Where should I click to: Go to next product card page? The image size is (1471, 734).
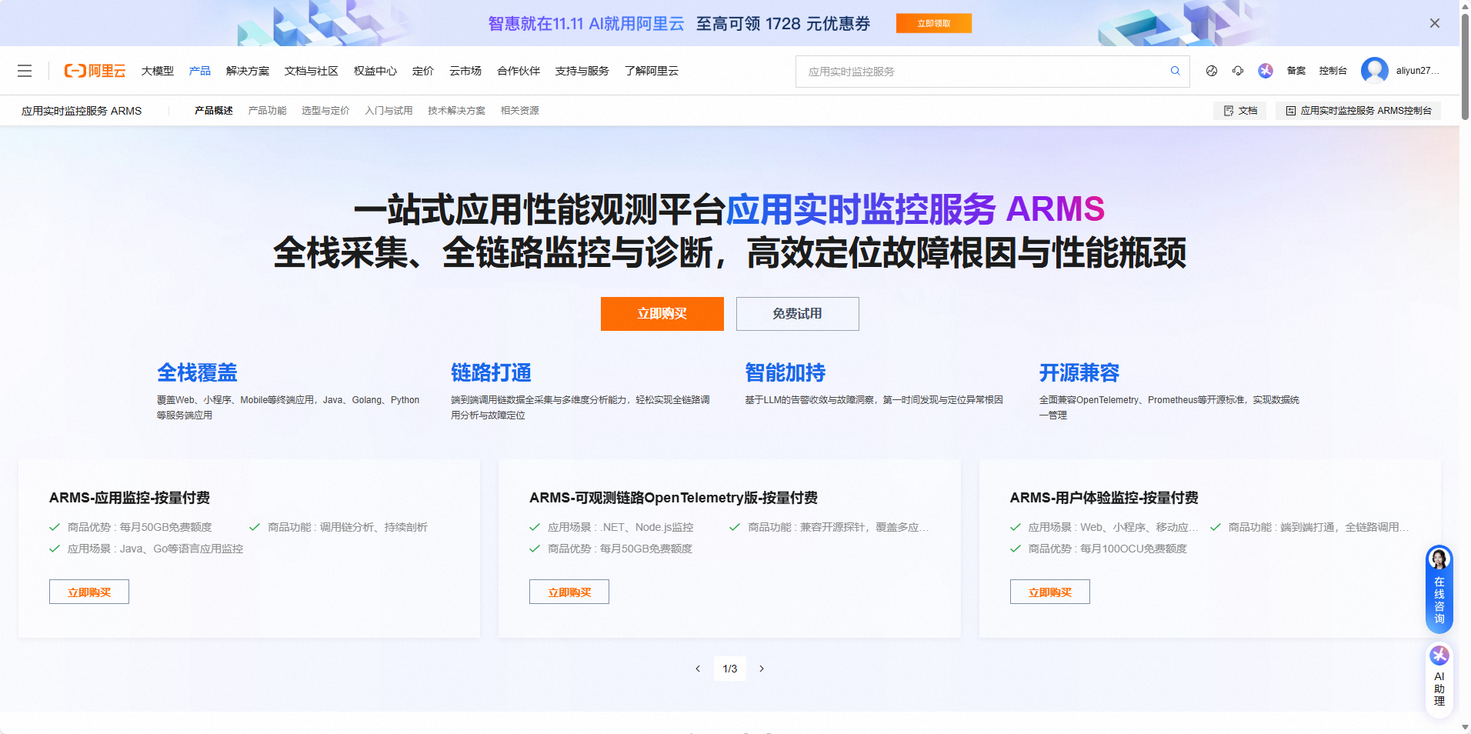tap(762, 669)
